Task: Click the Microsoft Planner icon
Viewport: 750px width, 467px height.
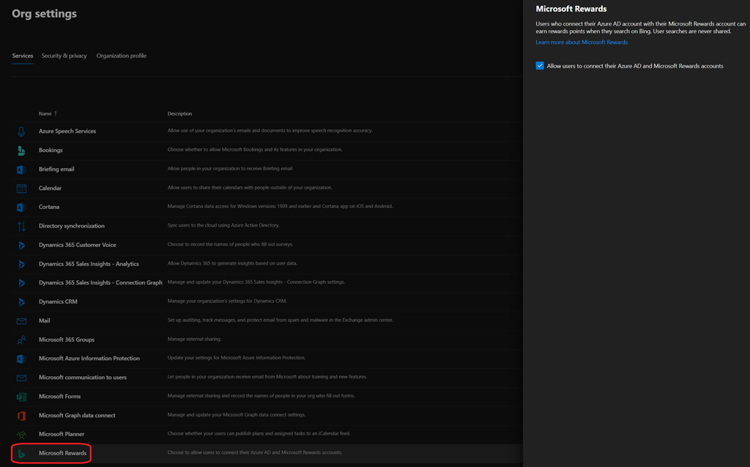Action: (21, 434)
